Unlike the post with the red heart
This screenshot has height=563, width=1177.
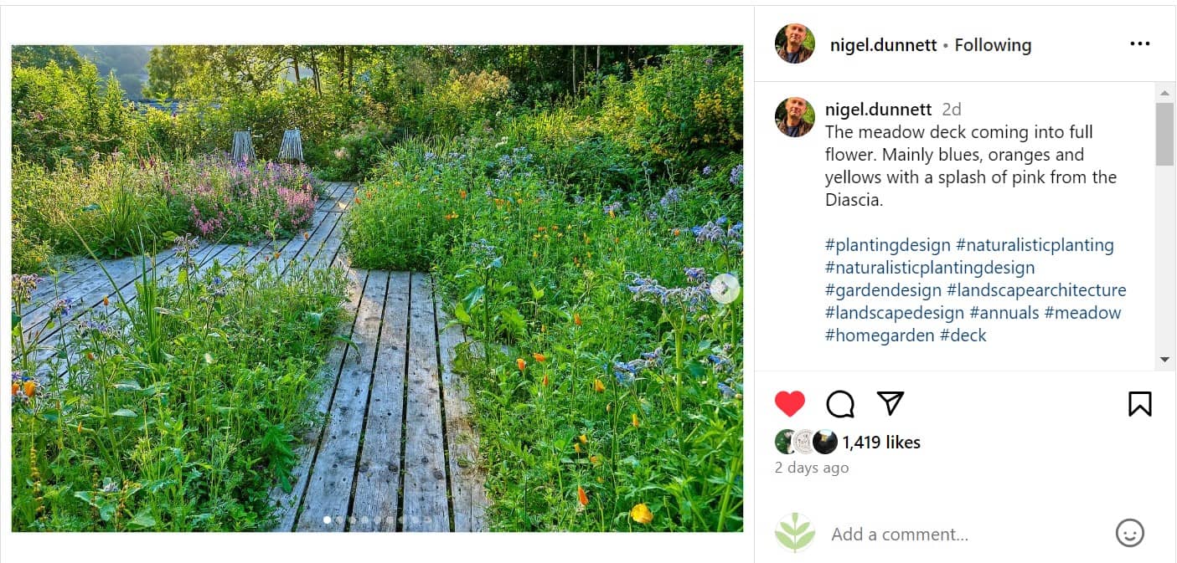[x=789, y=404]
